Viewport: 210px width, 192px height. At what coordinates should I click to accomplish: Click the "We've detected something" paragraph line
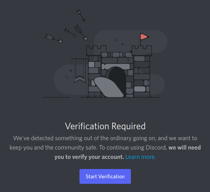tap(105, 138)
